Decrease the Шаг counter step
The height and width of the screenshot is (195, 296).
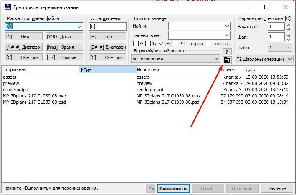pos(288,40)
